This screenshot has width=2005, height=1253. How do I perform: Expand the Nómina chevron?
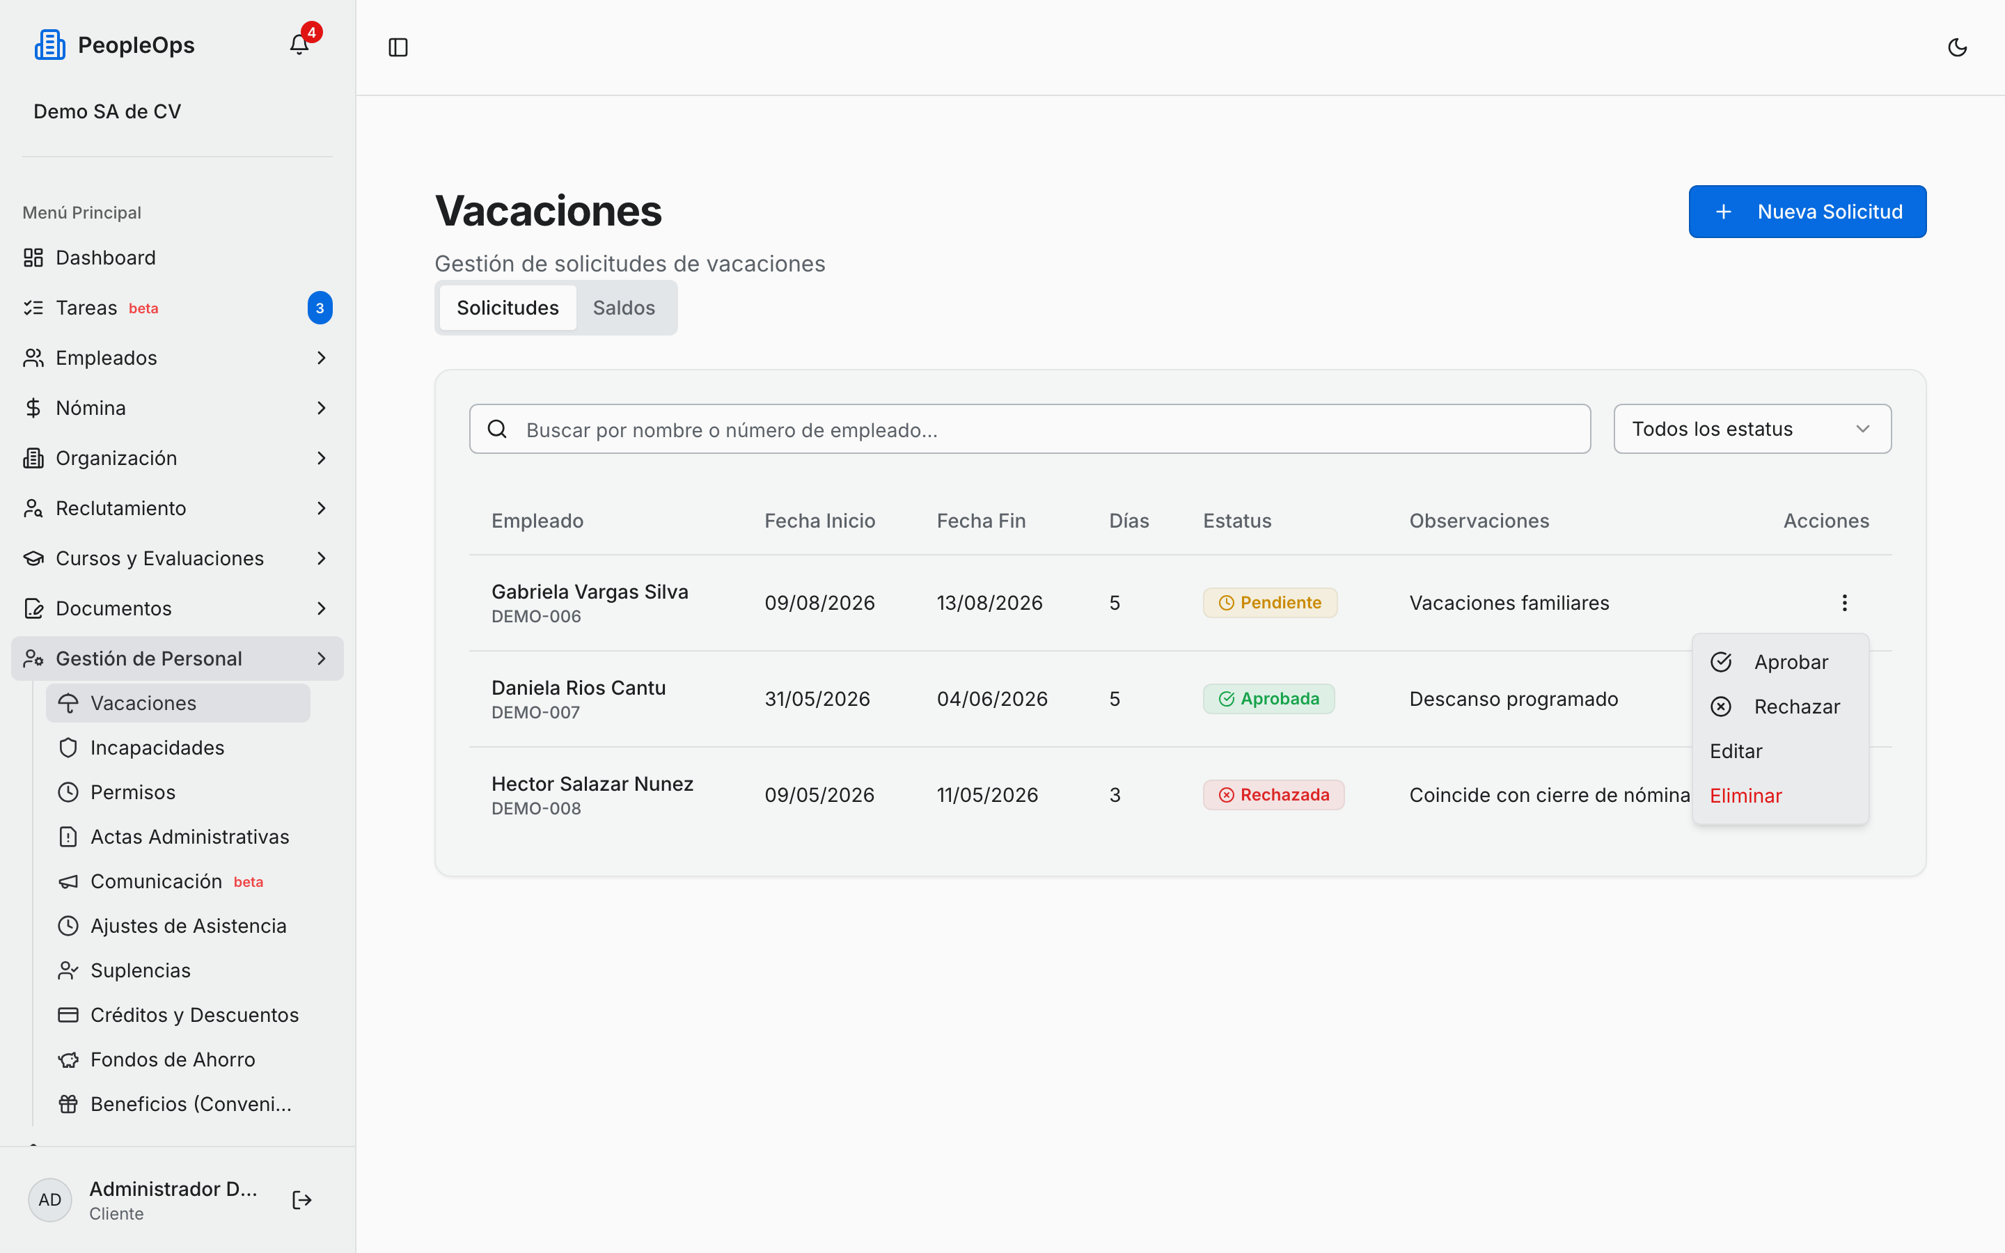click(x=322, y=408)
